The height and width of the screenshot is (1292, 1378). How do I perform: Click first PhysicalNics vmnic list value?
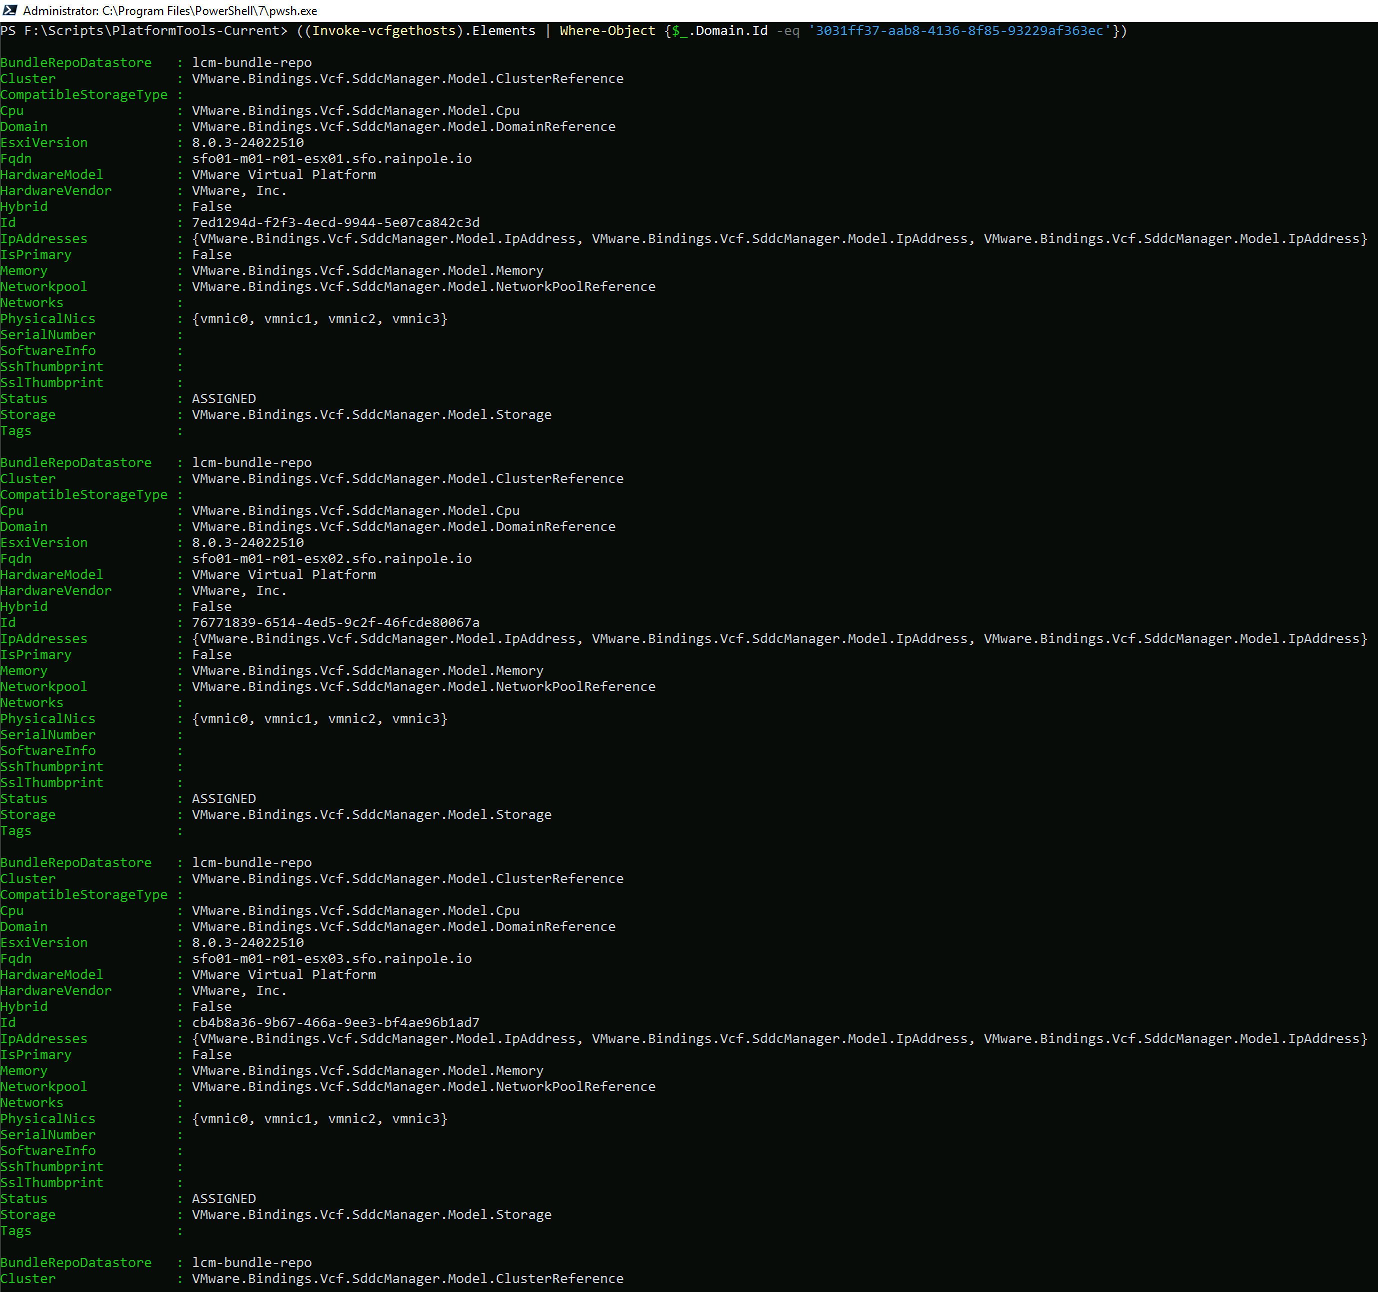319,319
